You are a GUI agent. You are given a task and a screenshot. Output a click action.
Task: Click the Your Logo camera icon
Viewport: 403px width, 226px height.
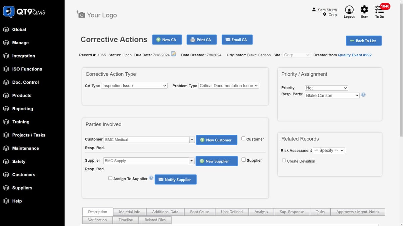click(81, 14)
